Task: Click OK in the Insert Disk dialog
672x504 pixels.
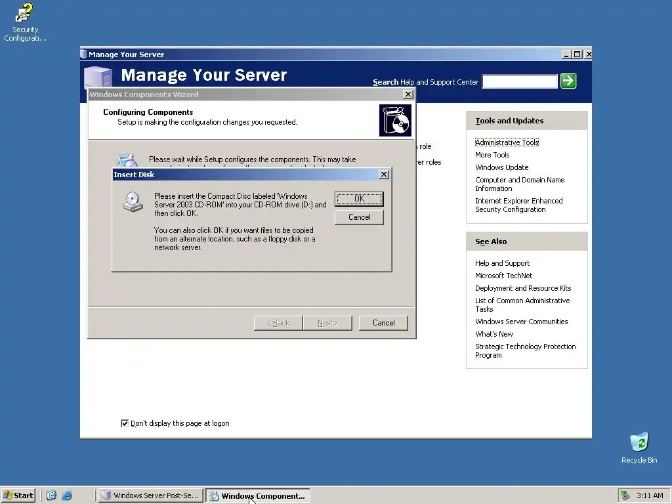Action: 359,199
